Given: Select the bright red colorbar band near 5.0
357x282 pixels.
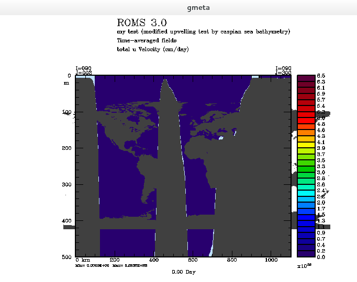Looking at the screenshot, I should tap(306, 121).
